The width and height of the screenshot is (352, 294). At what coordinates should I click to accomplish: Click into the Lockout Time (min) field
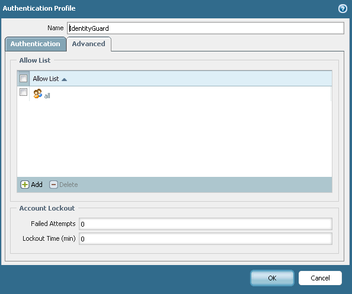[x=206, y=238]
